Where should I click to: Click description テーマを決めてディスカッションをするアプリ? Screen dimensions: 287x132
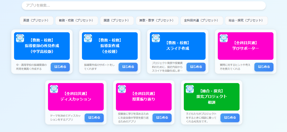[65, 117]
